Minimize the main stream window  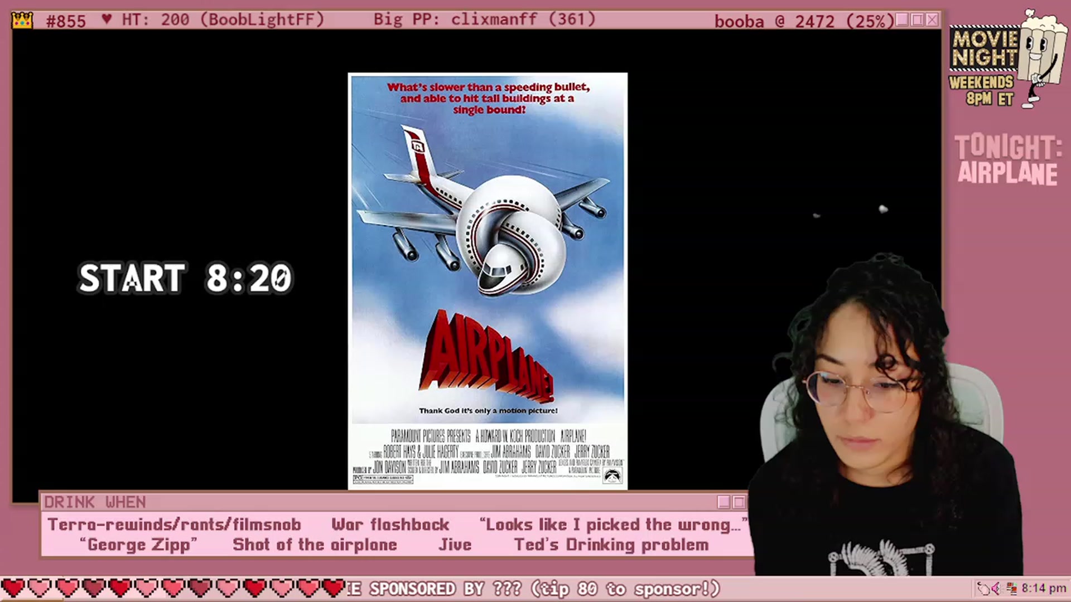[x=901, y=20]
